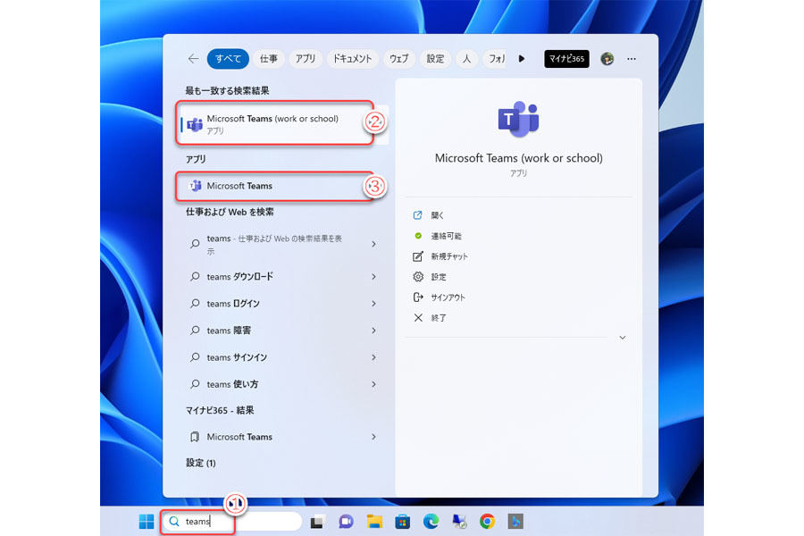
Task: Expand the マイナビ365 Microsoft Teams result chevron
Action: [x=373, y=437]
